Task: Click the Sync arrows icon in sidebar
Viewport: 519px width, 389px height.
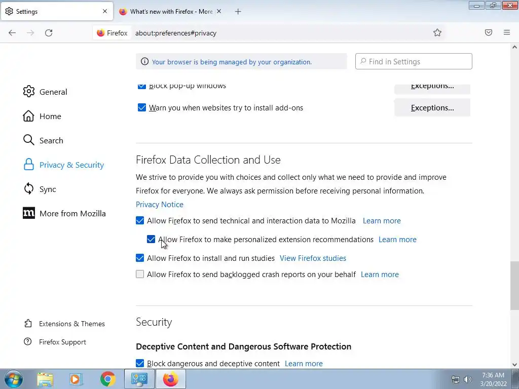Action: 29,189
